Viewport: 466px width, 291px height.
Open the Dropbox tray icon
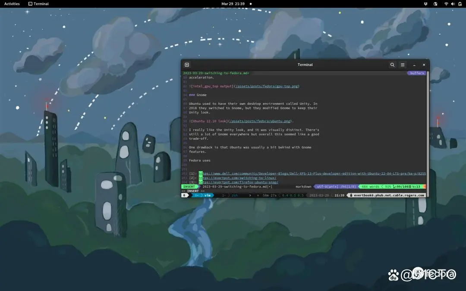point(425,4)
